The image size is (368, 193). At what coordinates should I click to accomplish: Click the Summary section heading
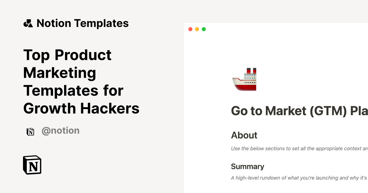tap(247, 167)
